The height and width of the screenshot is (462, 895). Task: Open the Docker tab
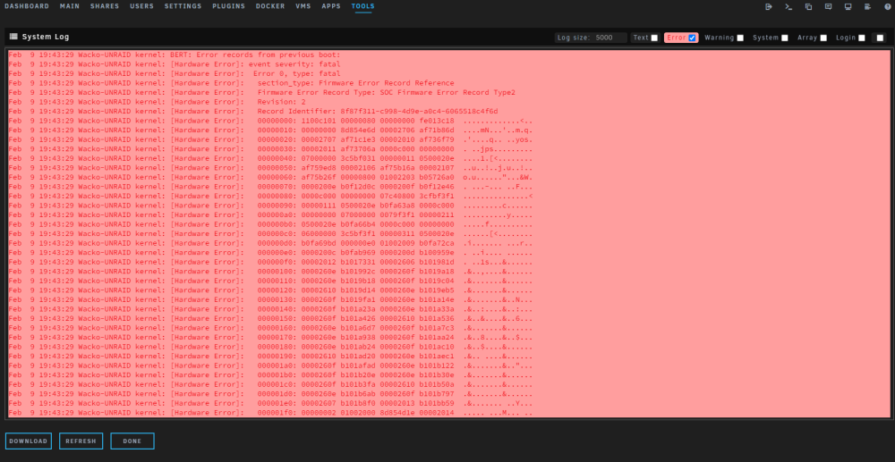point(270,6)
